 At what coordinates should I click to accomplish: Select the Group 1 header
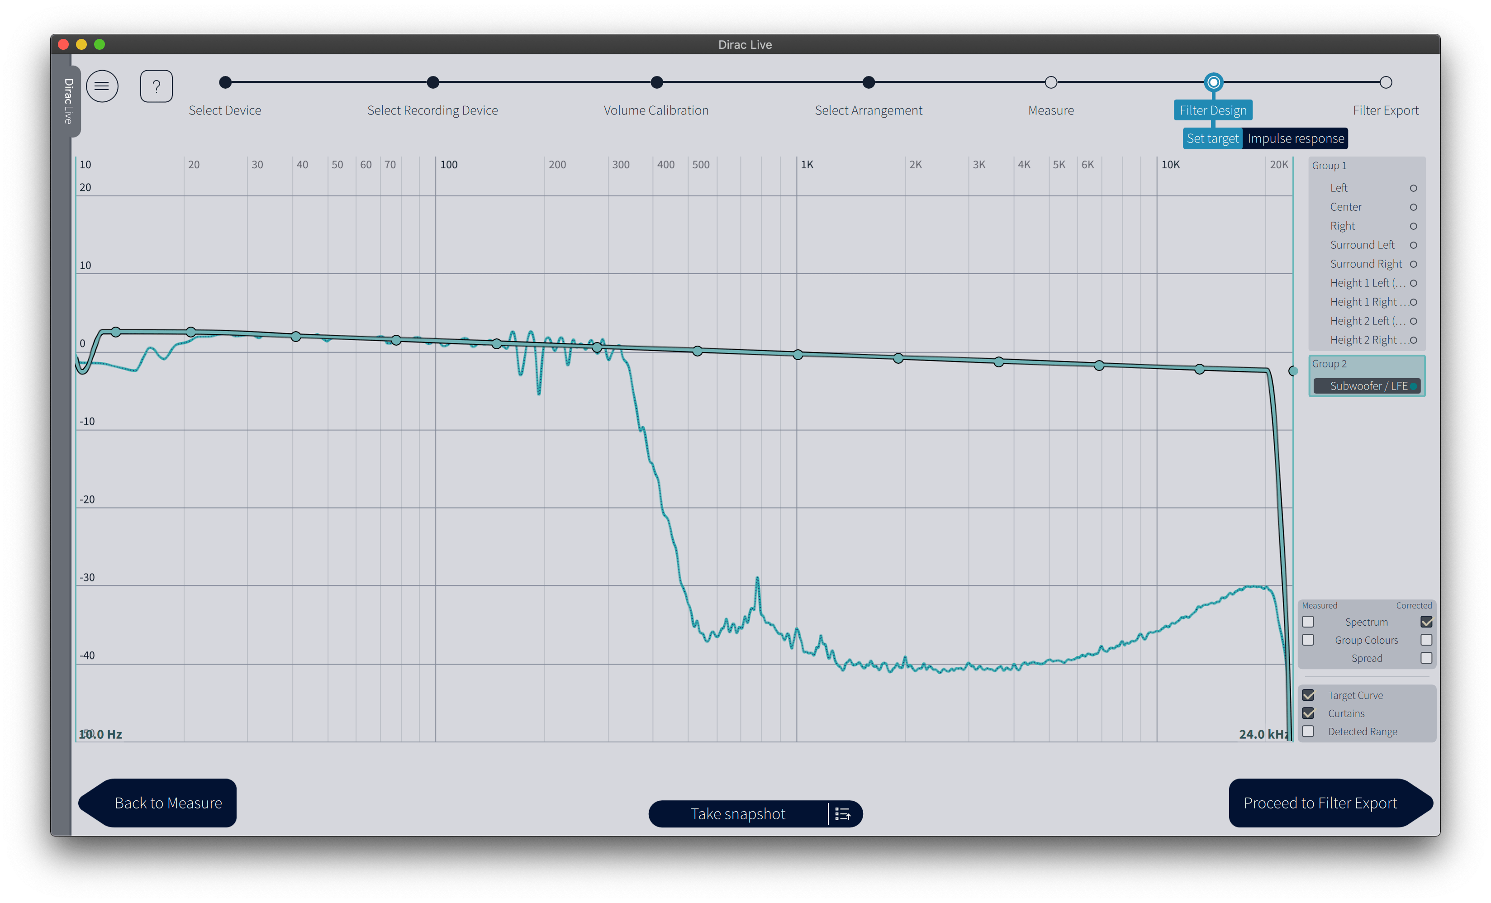[1329, 165]
